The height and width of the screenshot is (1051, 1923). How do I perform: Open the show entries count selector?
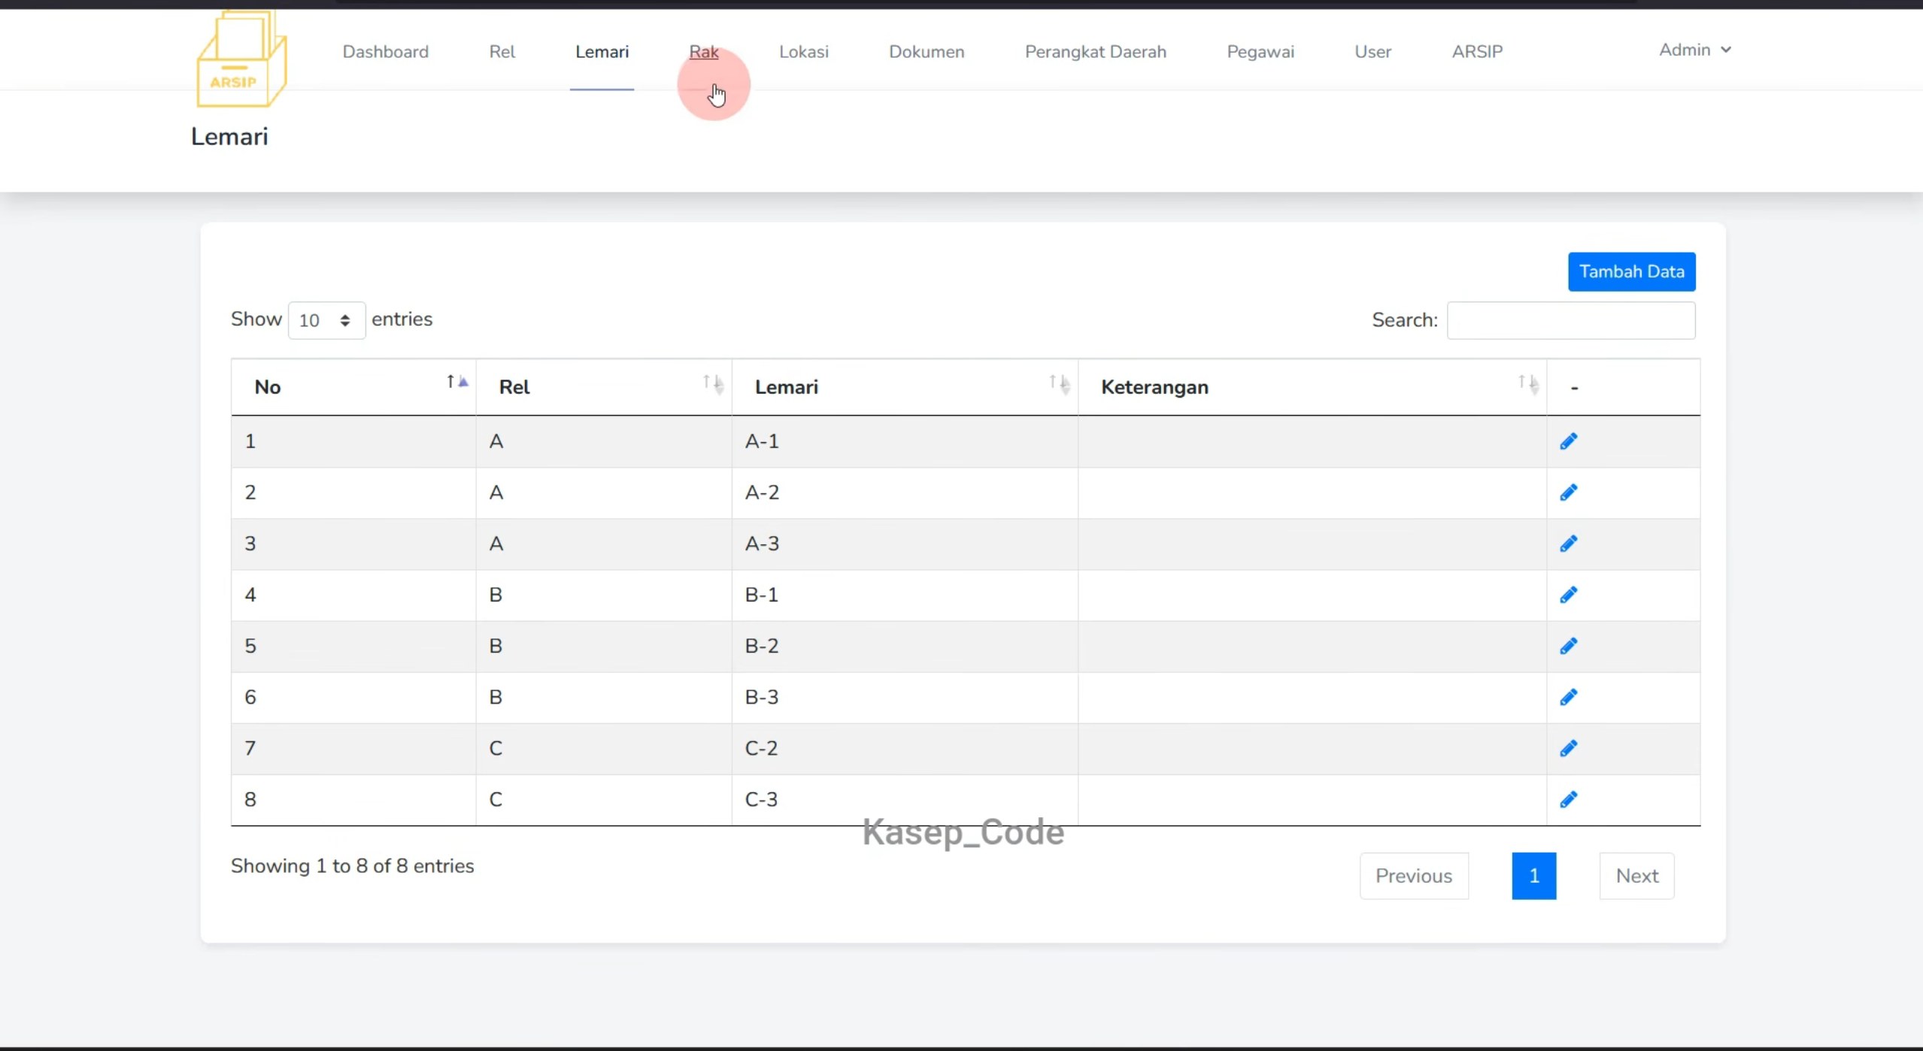click(326, 320)
